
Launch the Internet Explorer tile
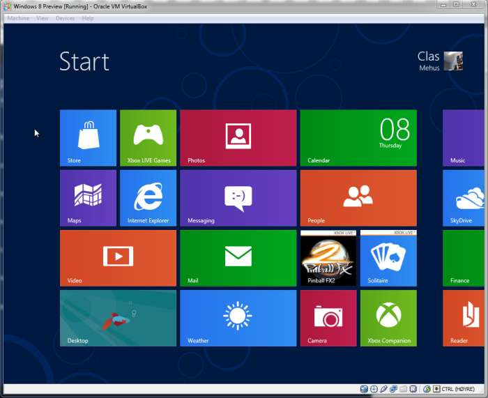148,198
